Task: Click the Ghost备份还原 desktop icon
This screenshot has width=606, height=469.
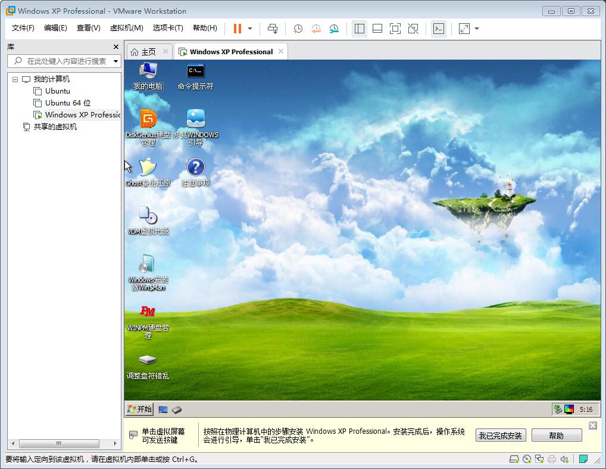Action: (148, 172)
